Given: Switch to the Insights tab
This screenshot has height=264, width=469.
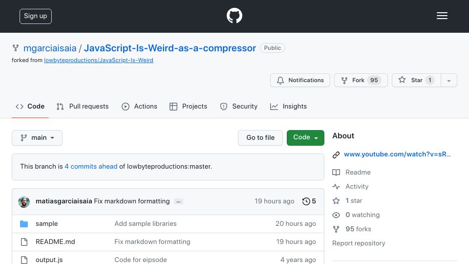Looking at the screenshot, I should click(x=288, y=106).
